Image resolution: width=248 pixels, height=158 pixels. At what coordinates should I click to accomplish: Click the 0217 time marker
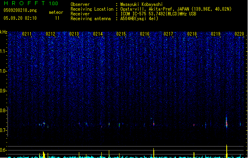pyautogui.click(x=168, y=34)
